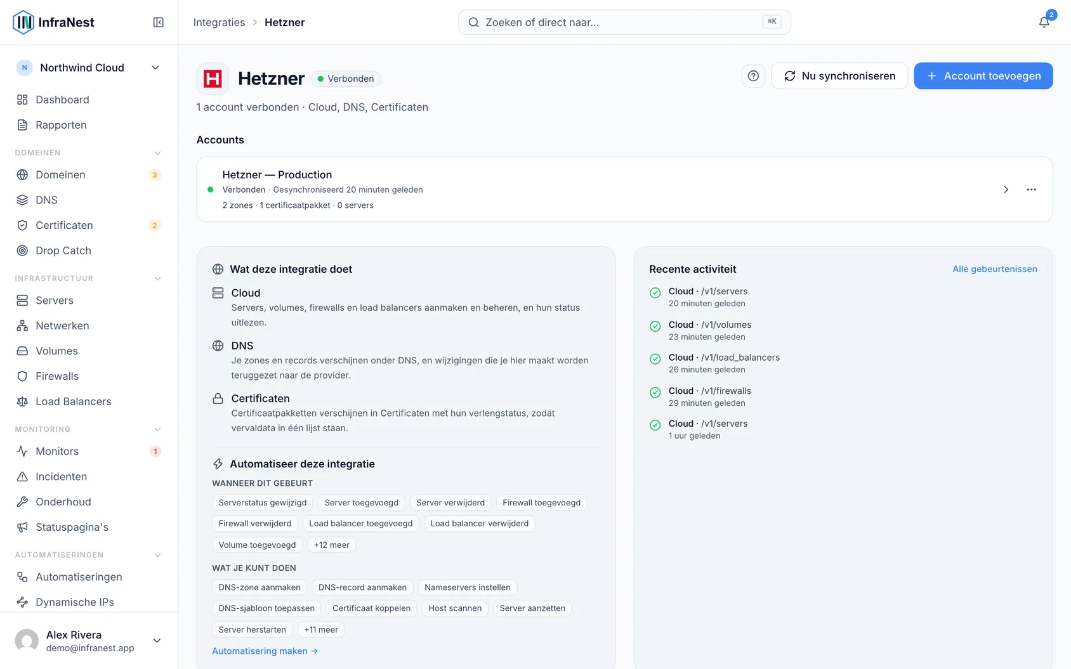Pick the Server herstarten action chip

(x=253, y=630)
